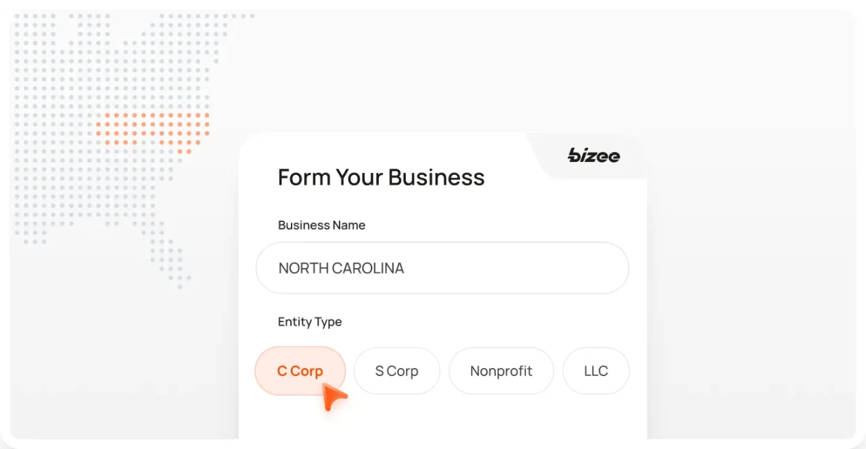Viewport: 866px width, 449px height.
Task: Click the text NORTH CAROLINA
Action: [340, 268]
